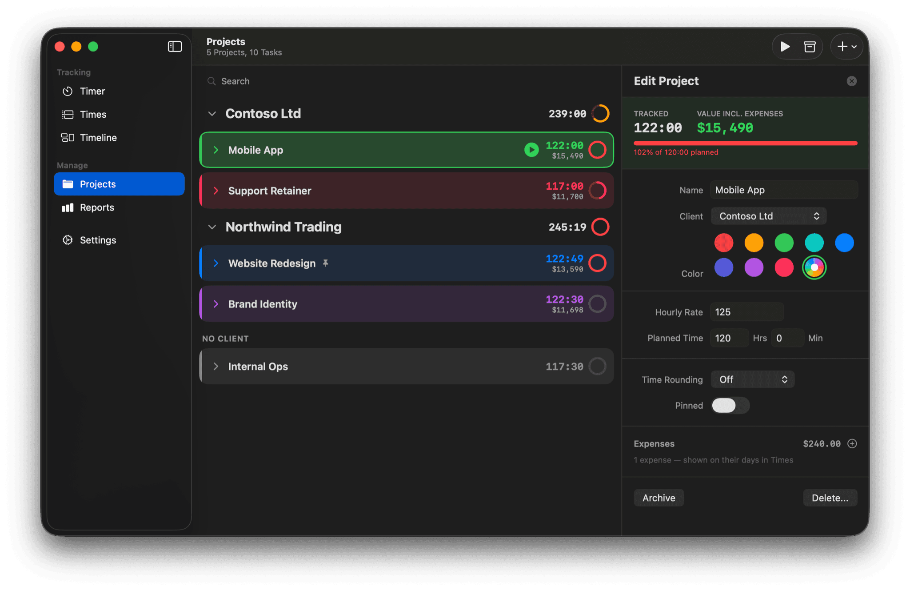This screenshot has height=590, width=910.
Task: Click the Northwind Trading progress ring
Action: [600, 227]
